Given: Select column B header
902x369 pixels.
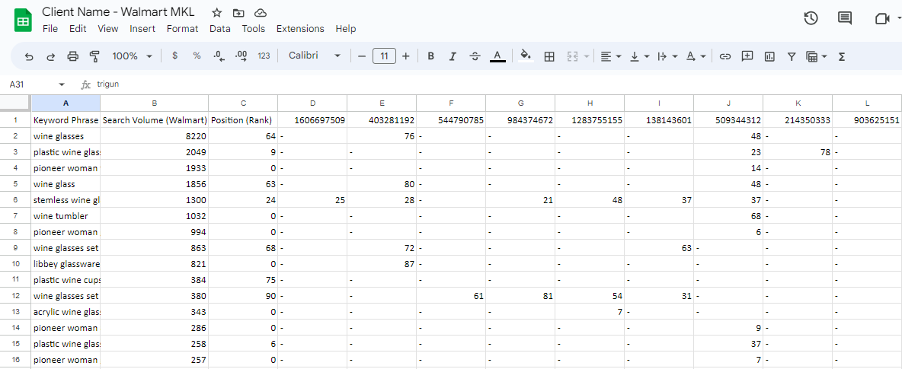Looking at the screenshot, I should [x=154, y=103].
